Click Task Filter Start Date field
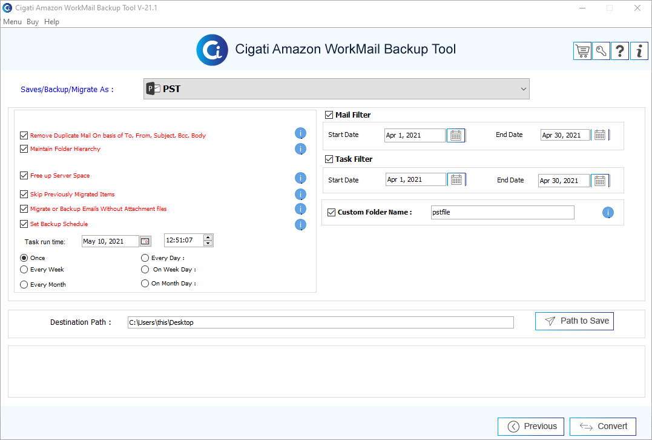The image size is (652, 440). click(416, 179)
